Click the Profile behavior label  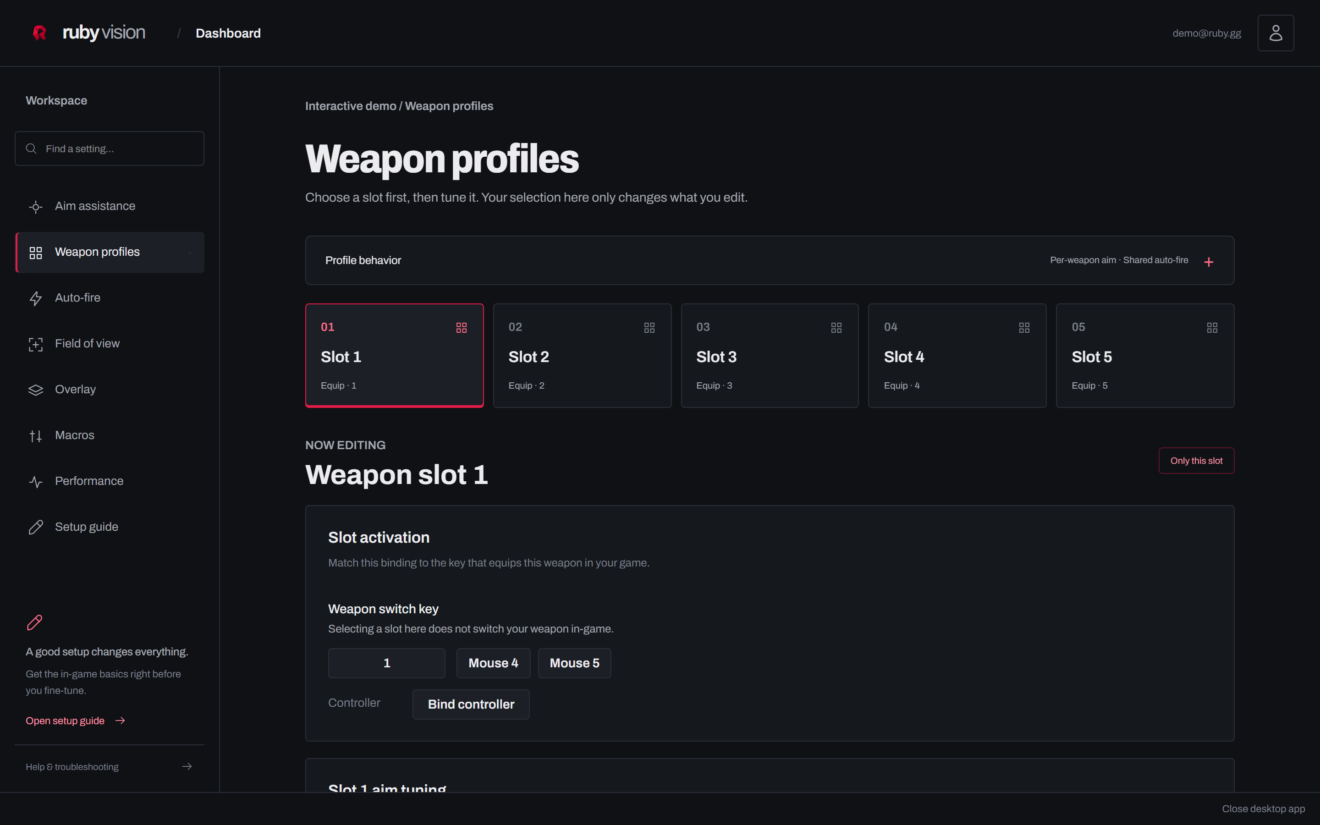tap(363, 260)
